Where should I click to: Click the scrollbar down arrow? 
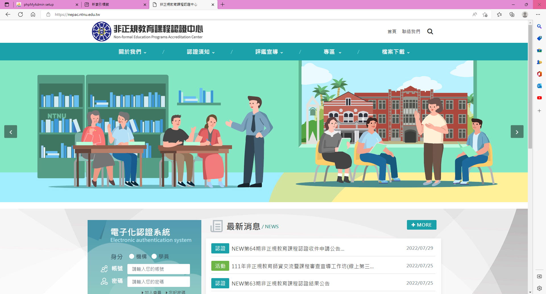click(530, 292)
